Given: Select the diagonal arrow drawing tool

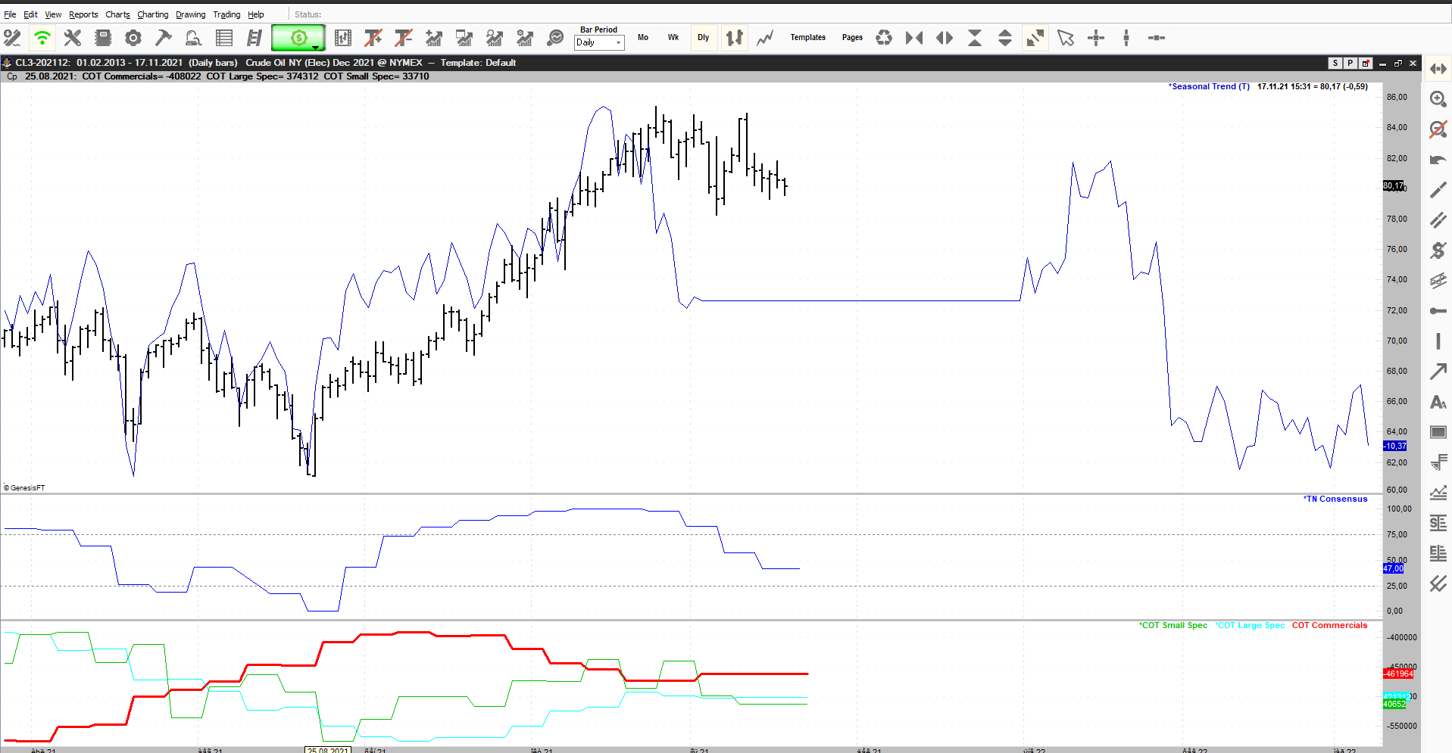Looking at the screenshot, I should tap(1438, 372).
